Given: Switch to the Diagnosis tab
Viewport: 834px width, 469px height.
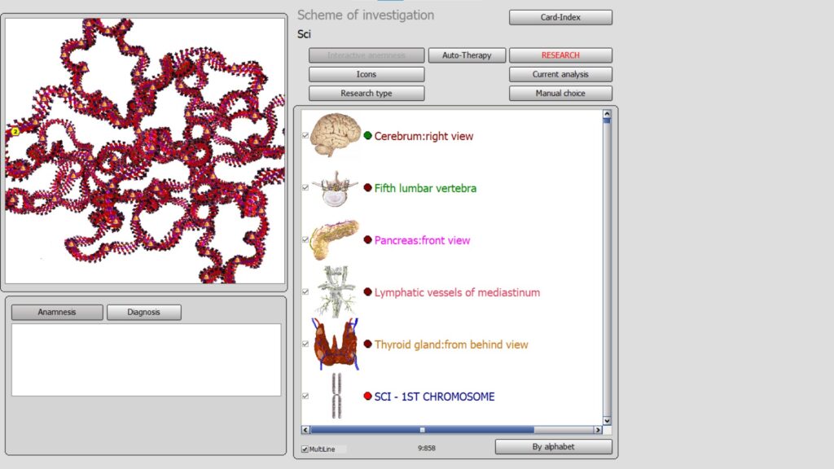Looking at the screenshot, I should point(143,312).
